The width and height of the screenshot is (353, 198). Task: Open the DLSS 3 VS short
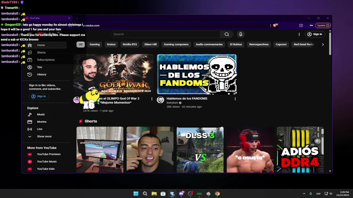(x=200, y=150)
